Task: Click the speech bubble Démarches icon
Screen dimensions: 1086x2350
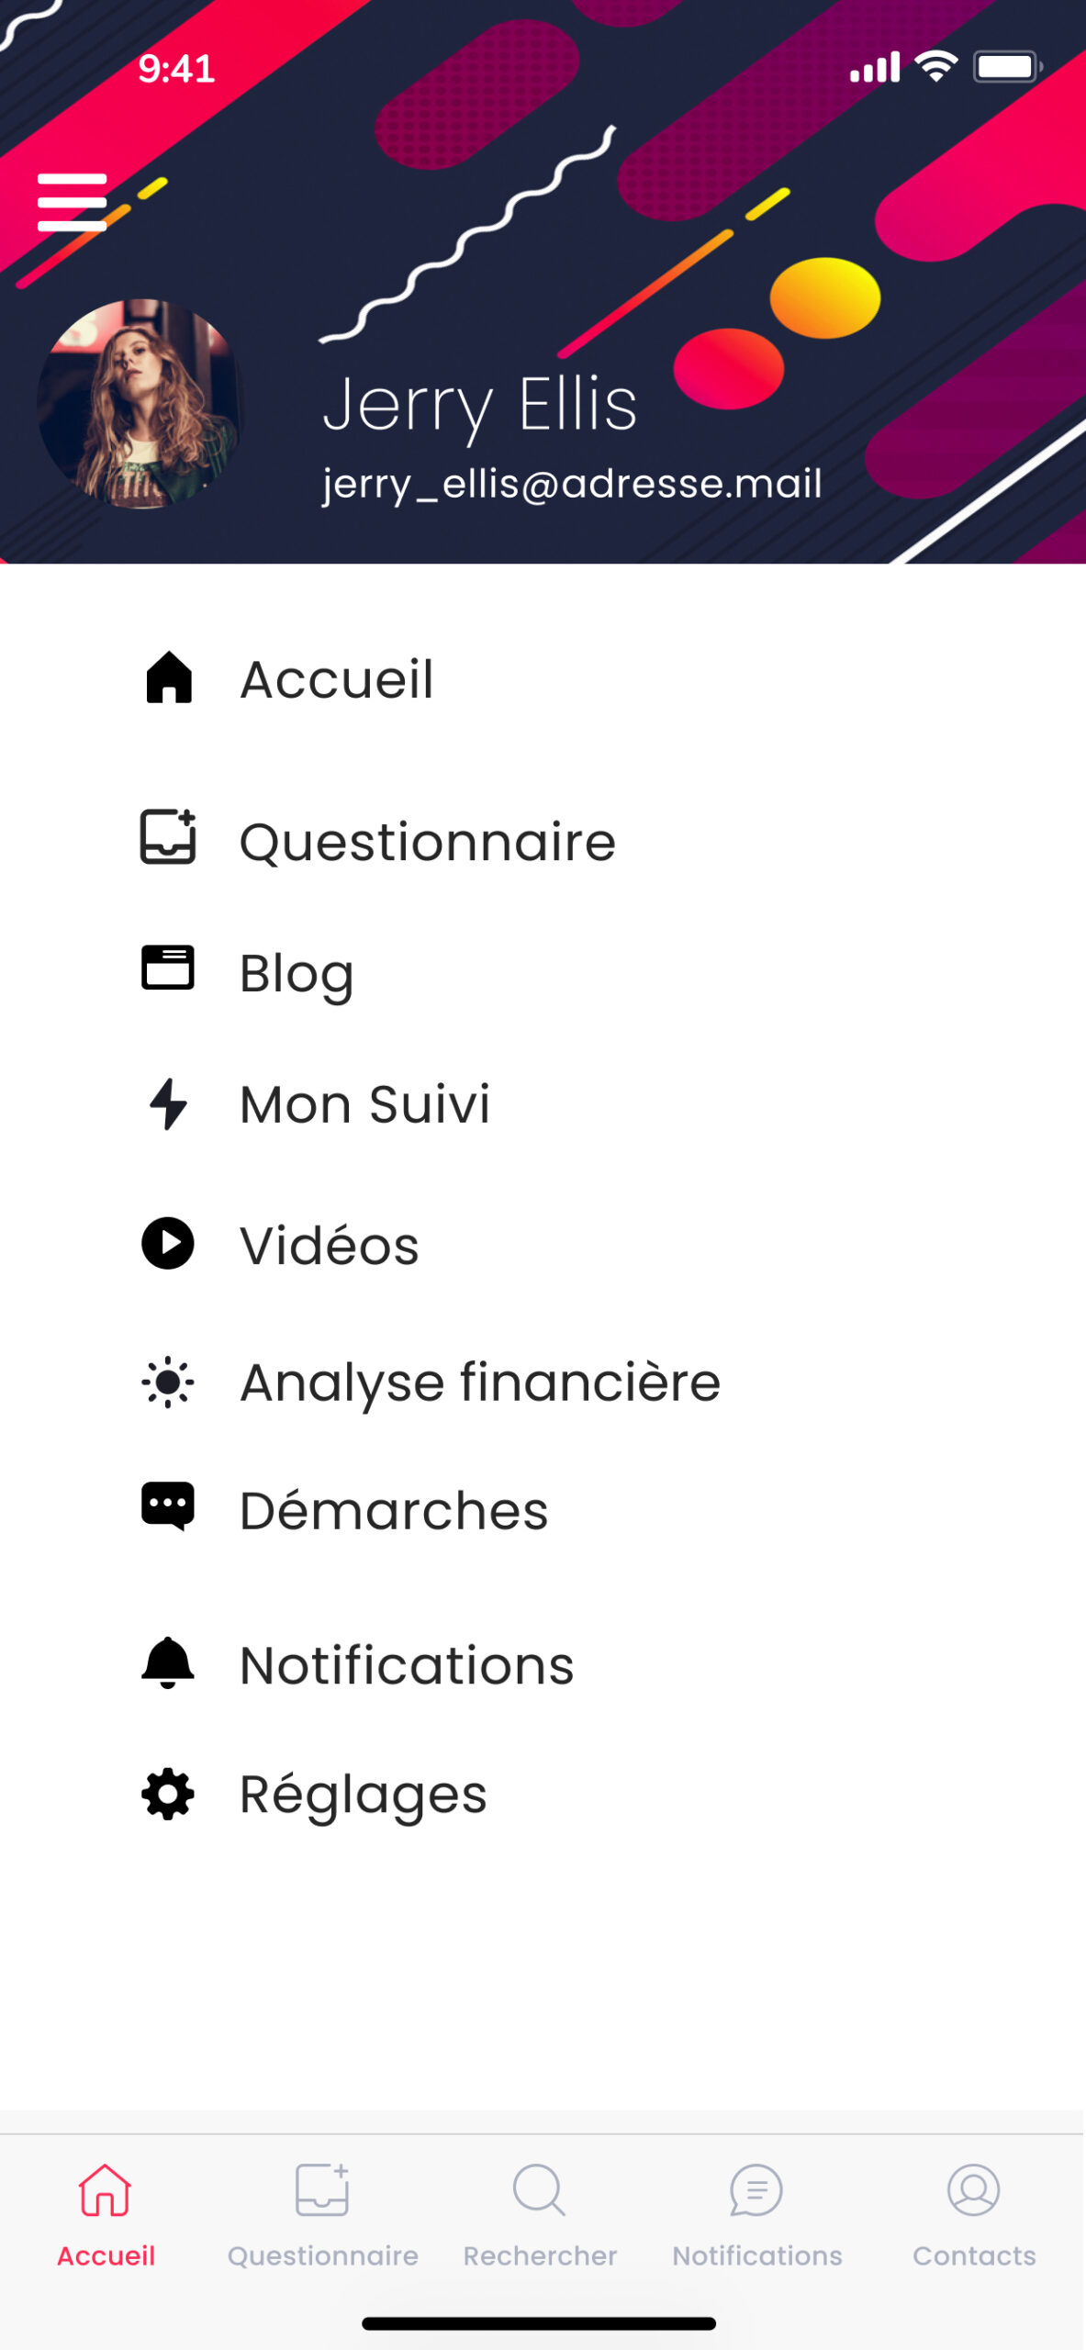Action: tap(168, 1506)
